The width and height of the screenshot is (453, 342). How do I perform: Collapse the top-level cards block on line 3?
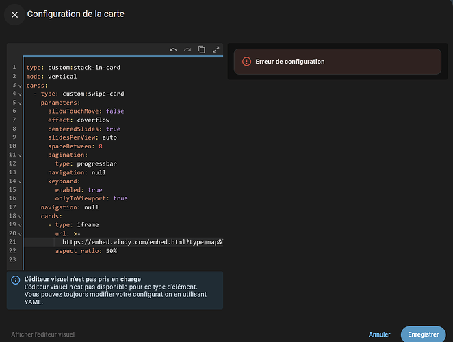[x=20, y=85]
